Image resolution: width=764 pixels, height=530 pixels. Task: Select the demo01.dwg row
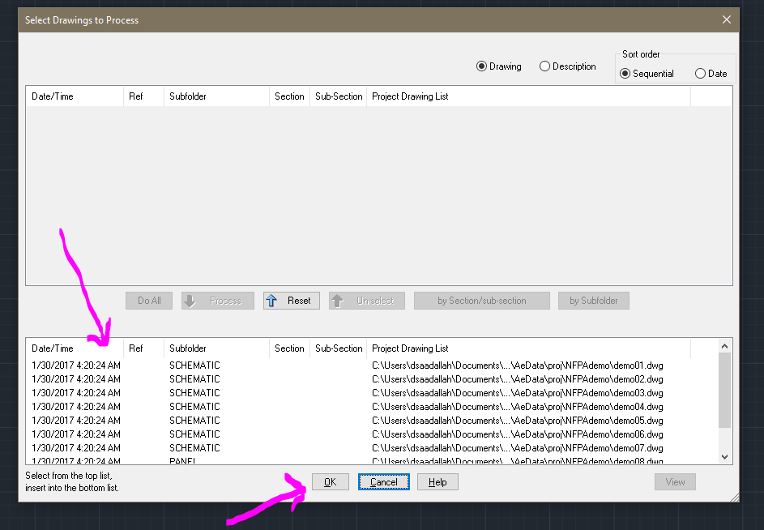pos(365,365)
